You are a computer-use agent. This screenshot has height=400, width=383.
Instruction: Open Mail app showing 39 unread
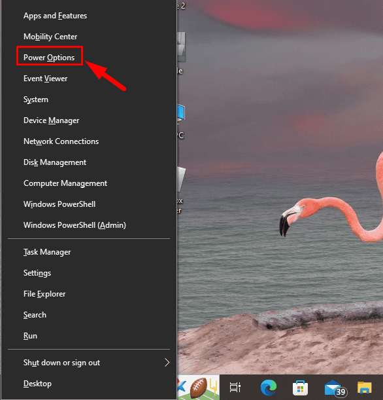click(x=335, y=388)
